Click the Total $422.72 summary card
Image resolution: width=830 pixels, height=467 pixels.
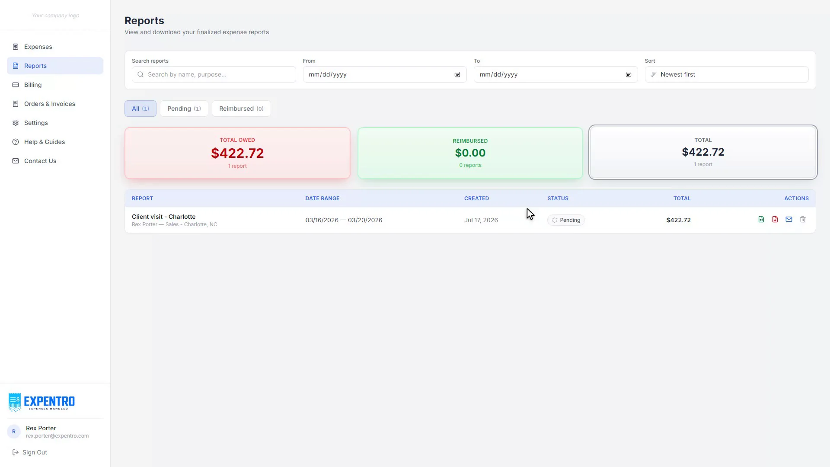703,152
